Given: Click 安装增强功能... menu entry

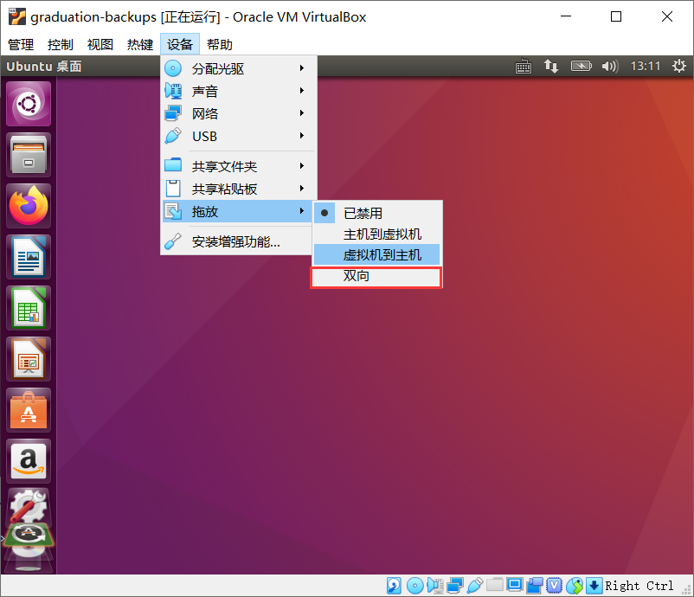Looking at the screenshot, I should click(239, 241).
